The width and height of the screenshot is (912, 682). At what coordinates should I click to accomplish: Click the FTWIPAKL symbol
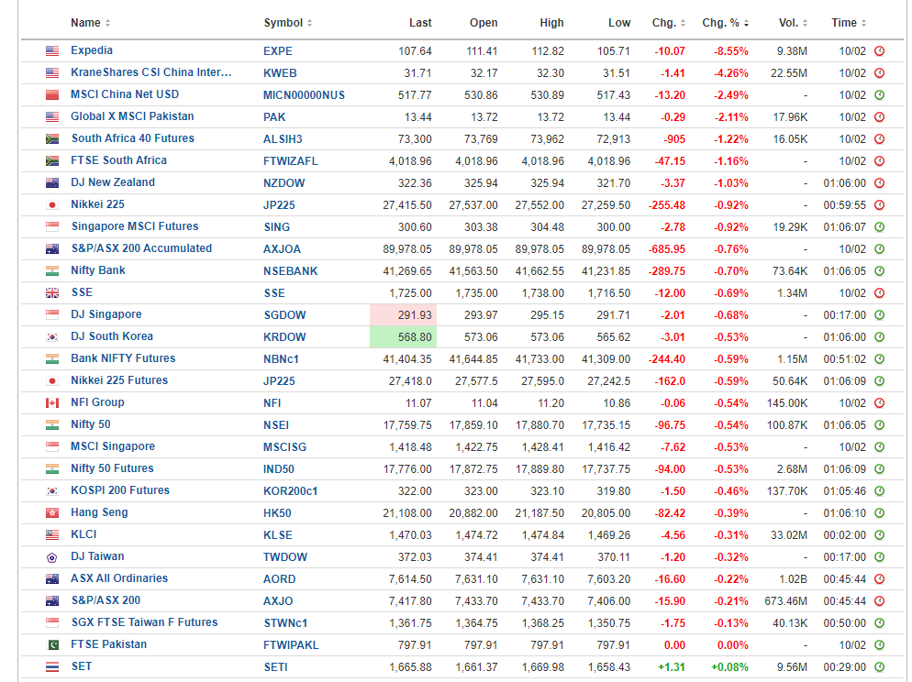click(x=290, y=644)
